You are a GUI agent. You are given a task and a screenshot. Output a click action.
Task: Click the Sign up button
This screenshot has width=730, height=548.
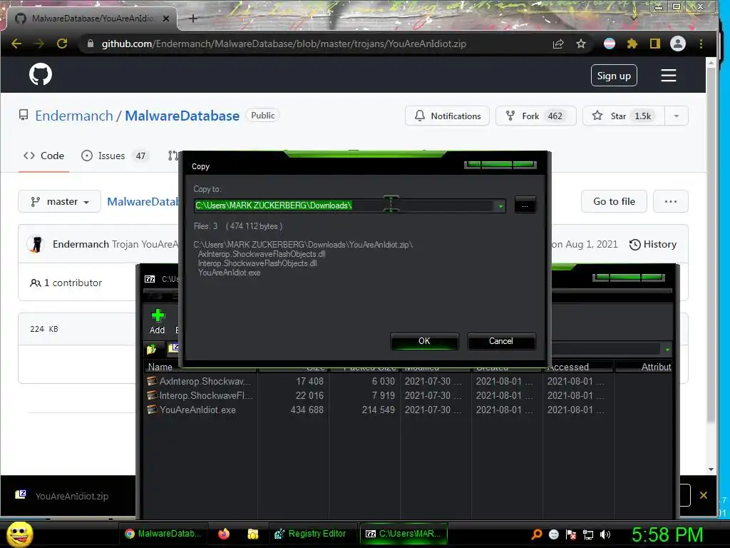click(x=614, y=76)
